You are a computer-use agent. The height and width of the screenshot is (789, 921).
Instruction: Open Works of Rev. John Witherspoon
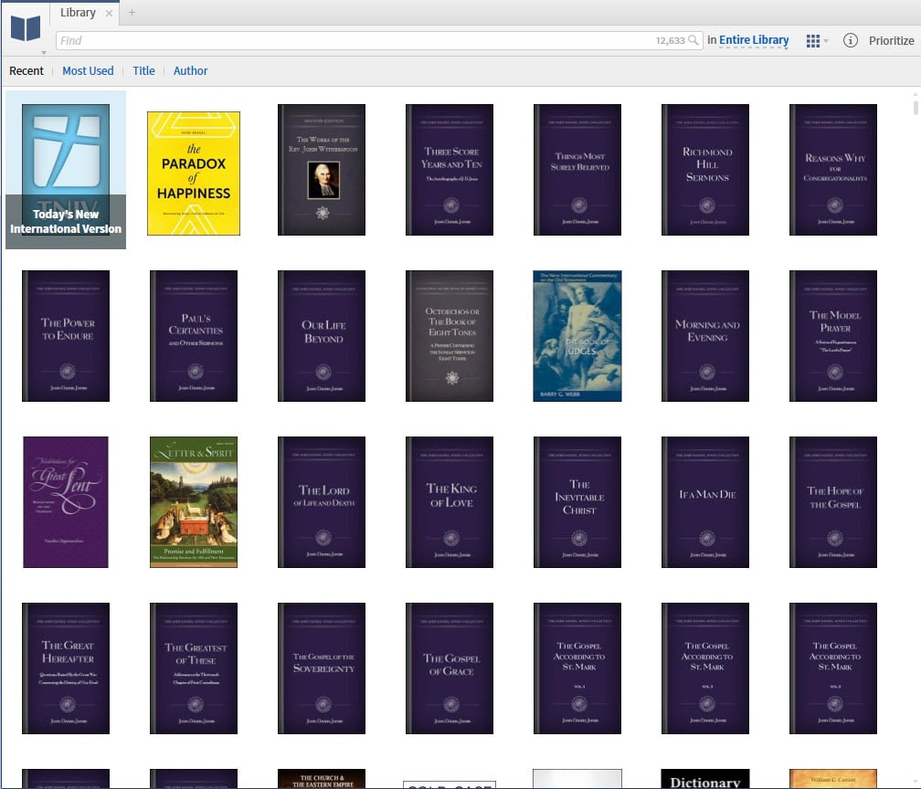pos(322,170)
